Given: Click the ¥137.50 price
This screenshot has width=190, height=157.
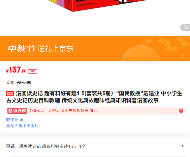Looking at the screenshot, I should tap(16, 70).
